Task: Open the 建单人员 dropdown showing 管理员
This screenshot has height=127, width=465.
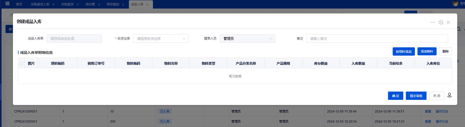Action: pos(247,39)
